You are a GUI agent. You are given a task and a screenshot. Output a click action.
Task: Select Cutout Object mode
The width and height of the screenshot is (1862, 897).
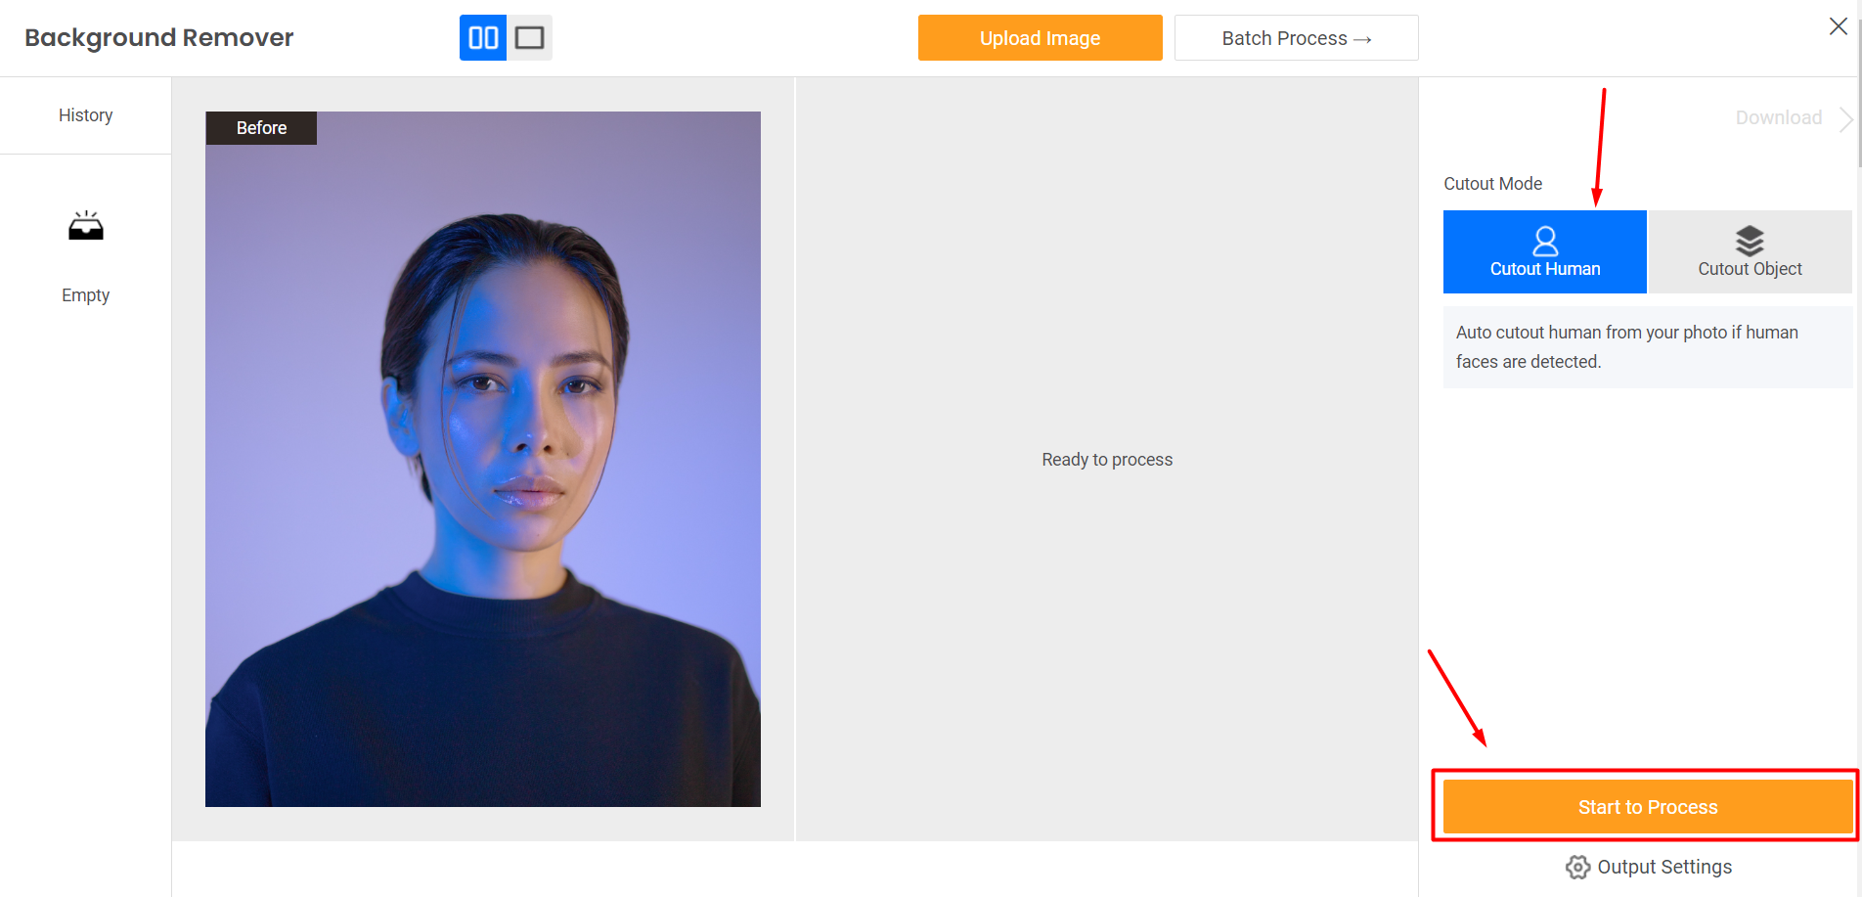coord(1750,251)
